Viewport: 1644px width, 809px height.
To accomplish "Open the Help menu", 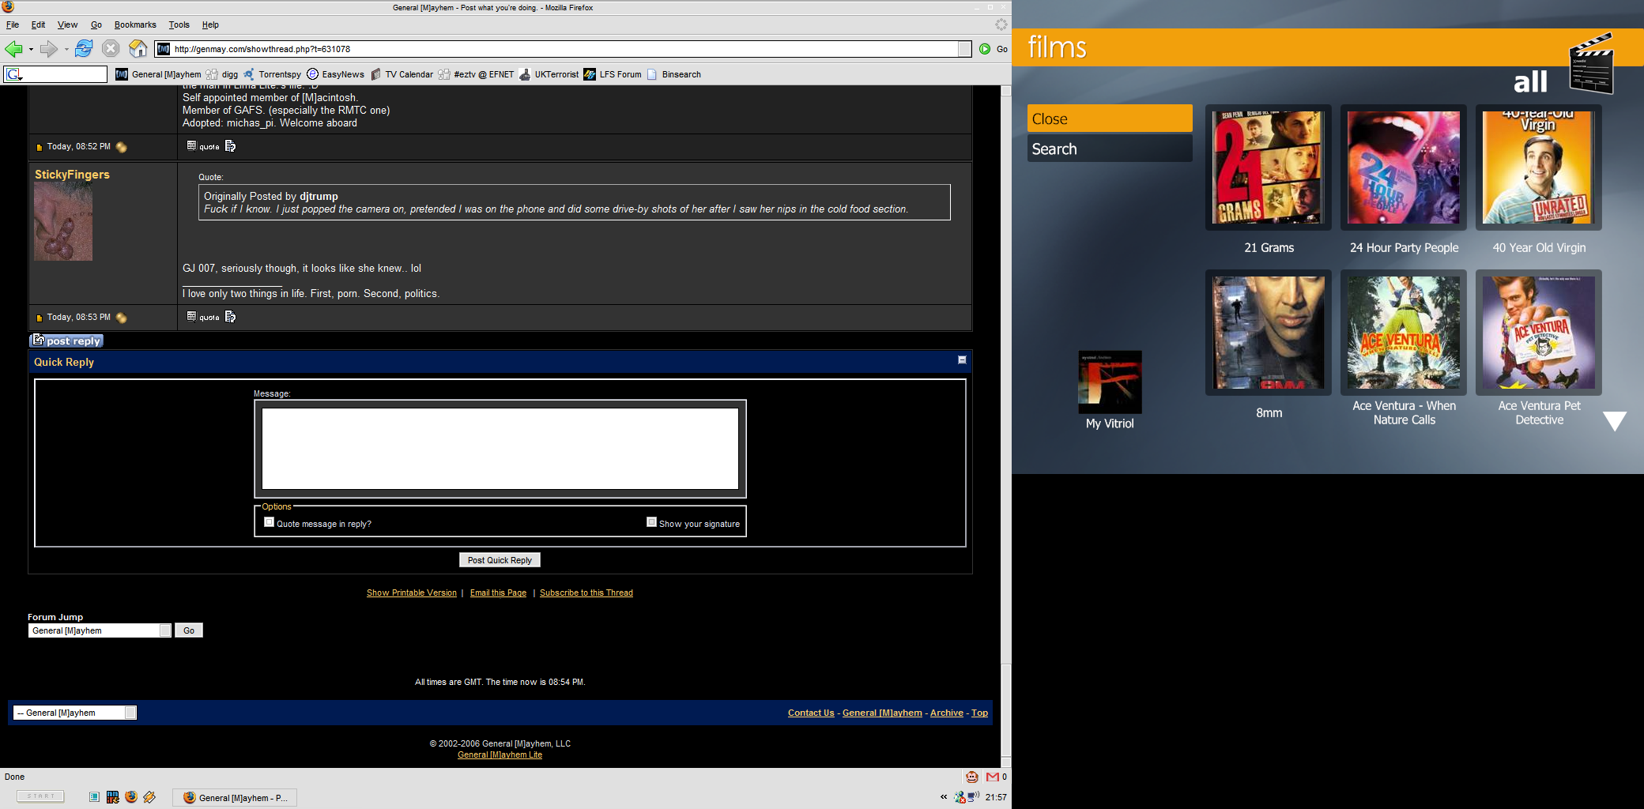I will (x=210, y=24).
